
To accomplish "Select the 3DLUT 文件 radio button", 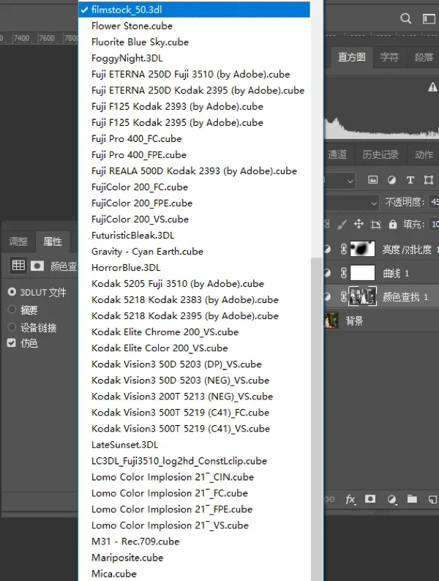I will [12, 292].
